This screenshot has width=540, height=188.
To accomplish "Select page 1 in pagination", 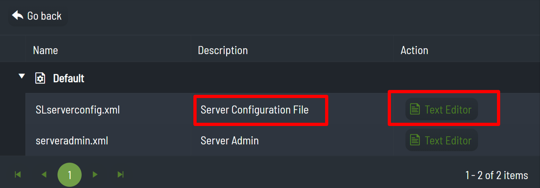I will 69,175.
